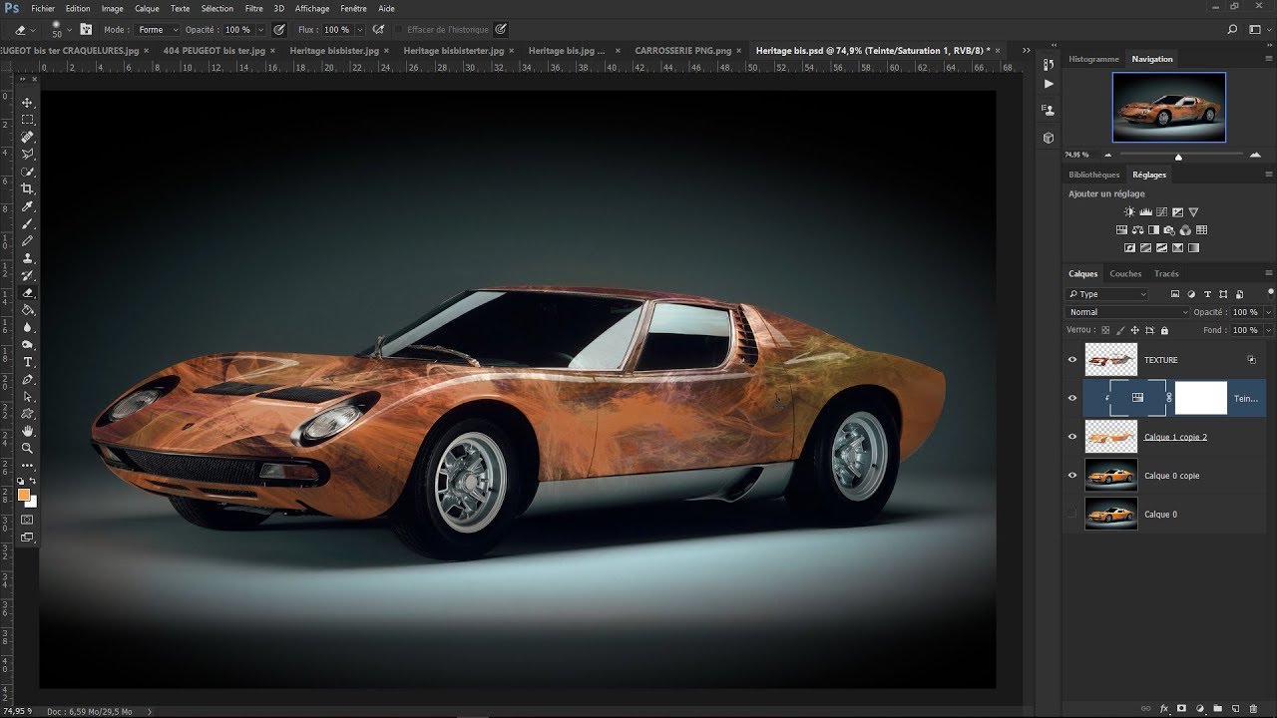Hide the Calque 0 copie layer
The image size is (1277, 718).
[1072, 476]
